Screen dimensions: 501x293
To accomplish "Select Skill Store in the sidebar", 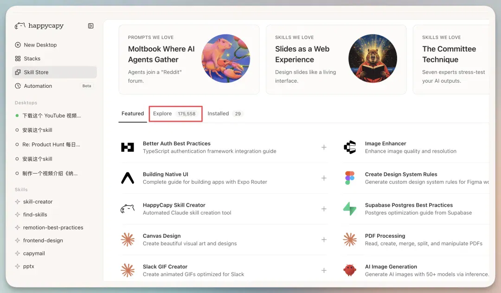I will pyautogui.click(x=54, y=72).
